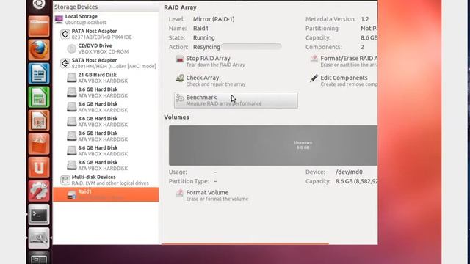
Task: Launch LibreOffice Impress from the dock
Action: [39, 120]
